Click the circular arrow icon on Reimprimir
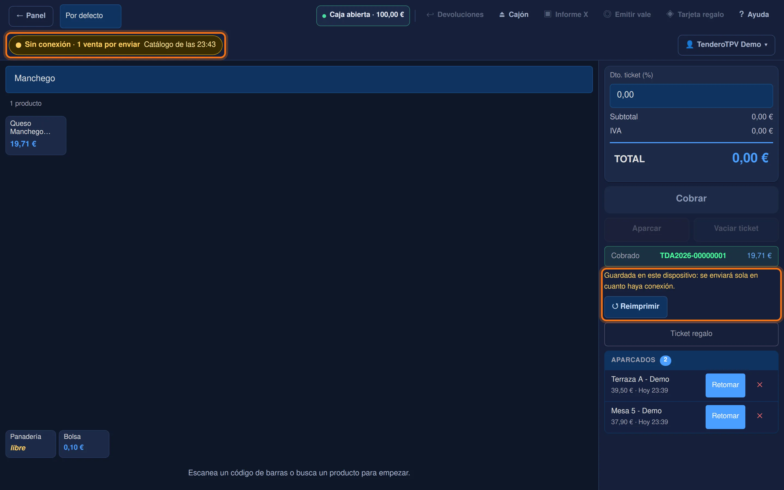This screenshot has width=784, height=490. [x=615, y=306]
